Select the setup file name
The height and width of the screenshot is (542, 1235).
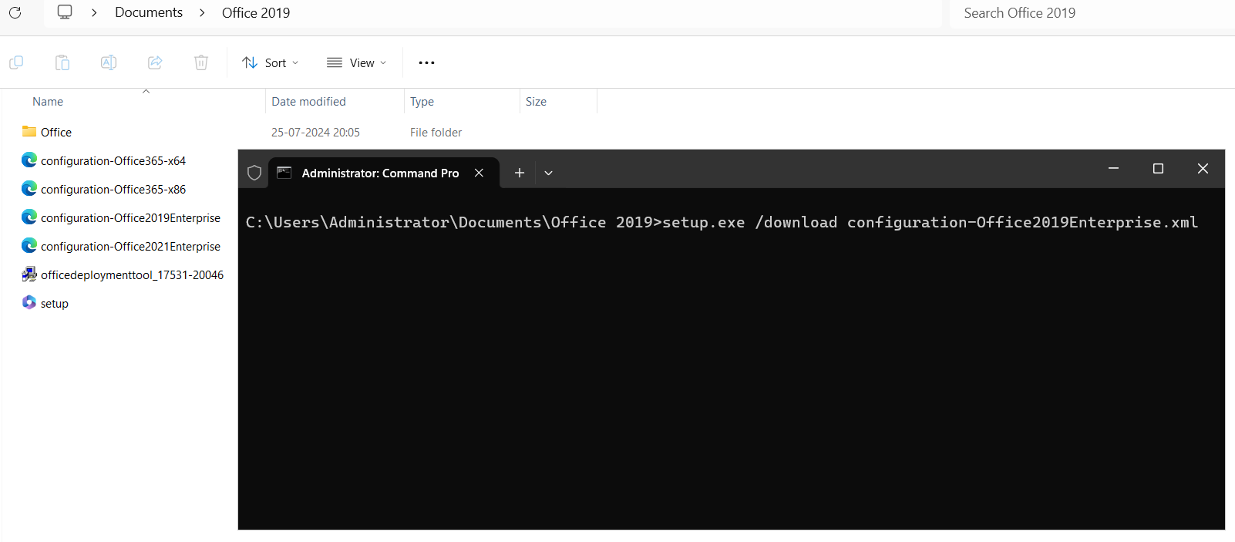tap(55, 304)
